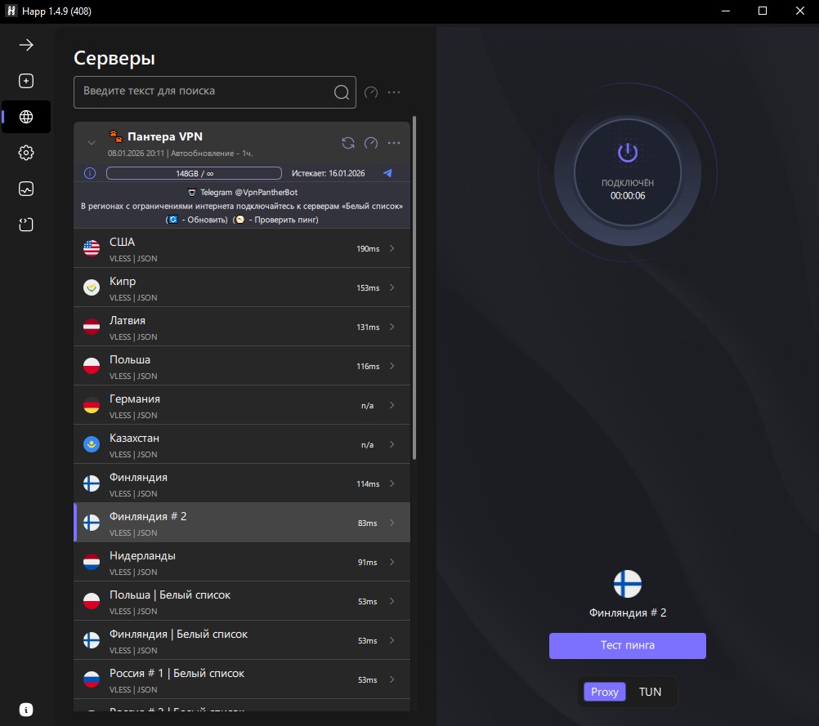Image resolution: width=819 pixels, height=726 pixels.
Task: Click the power button to disconnect VPN
Action: coord(627,153)
